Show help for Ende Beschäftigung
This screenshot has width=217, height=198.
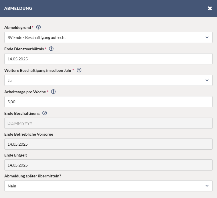[x=45, y=113]
